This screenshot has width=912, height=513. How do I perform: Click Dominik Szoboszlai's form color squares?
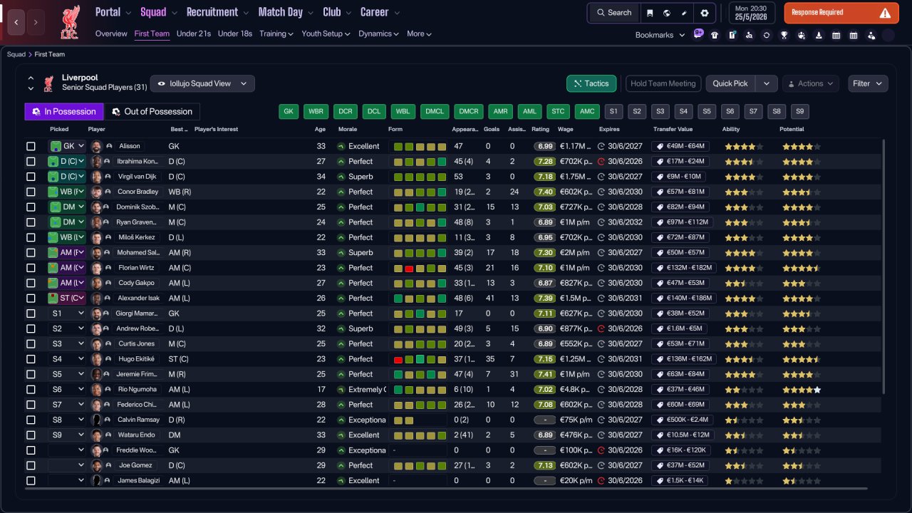(420, 207)
